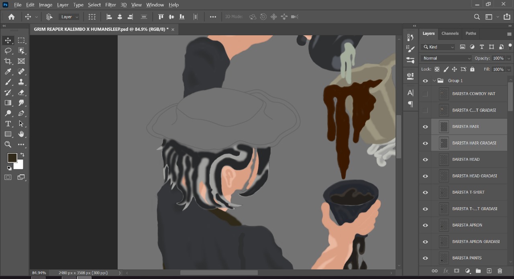Collapse the Group 1 folder

(x=434, y=81)
